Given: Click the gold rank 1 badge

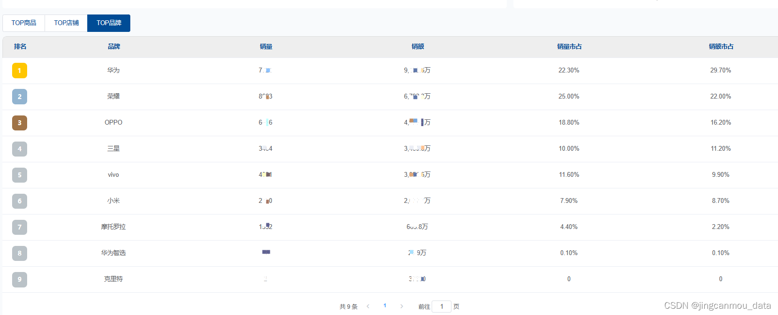Looking at the screenshot, I should click(x=19, y=71).
